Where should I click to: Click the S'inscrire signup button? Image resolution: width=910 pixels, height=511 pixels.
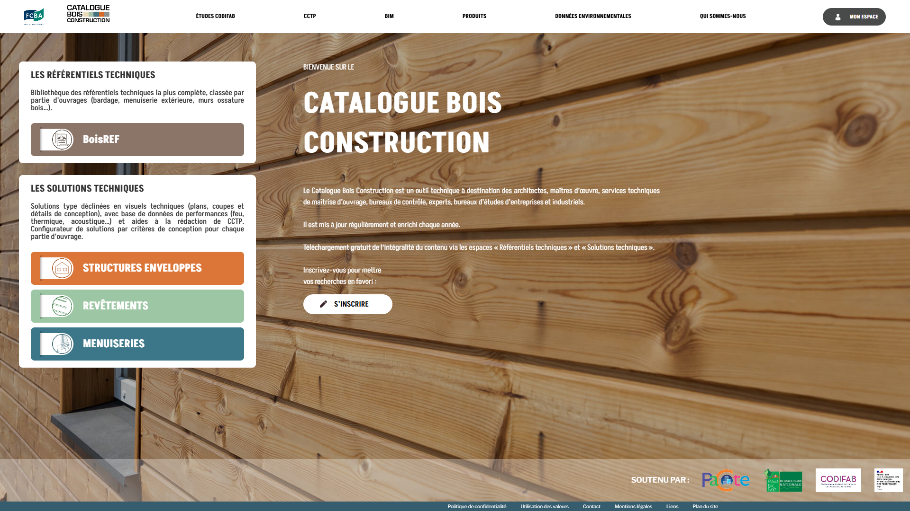coord(348,304)
